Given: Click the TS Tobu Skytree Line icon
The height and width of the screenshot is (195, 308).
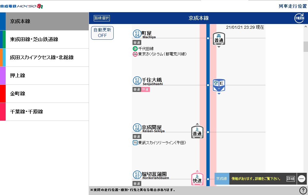Looking at the screenshot, I should (x=135, y=143).
